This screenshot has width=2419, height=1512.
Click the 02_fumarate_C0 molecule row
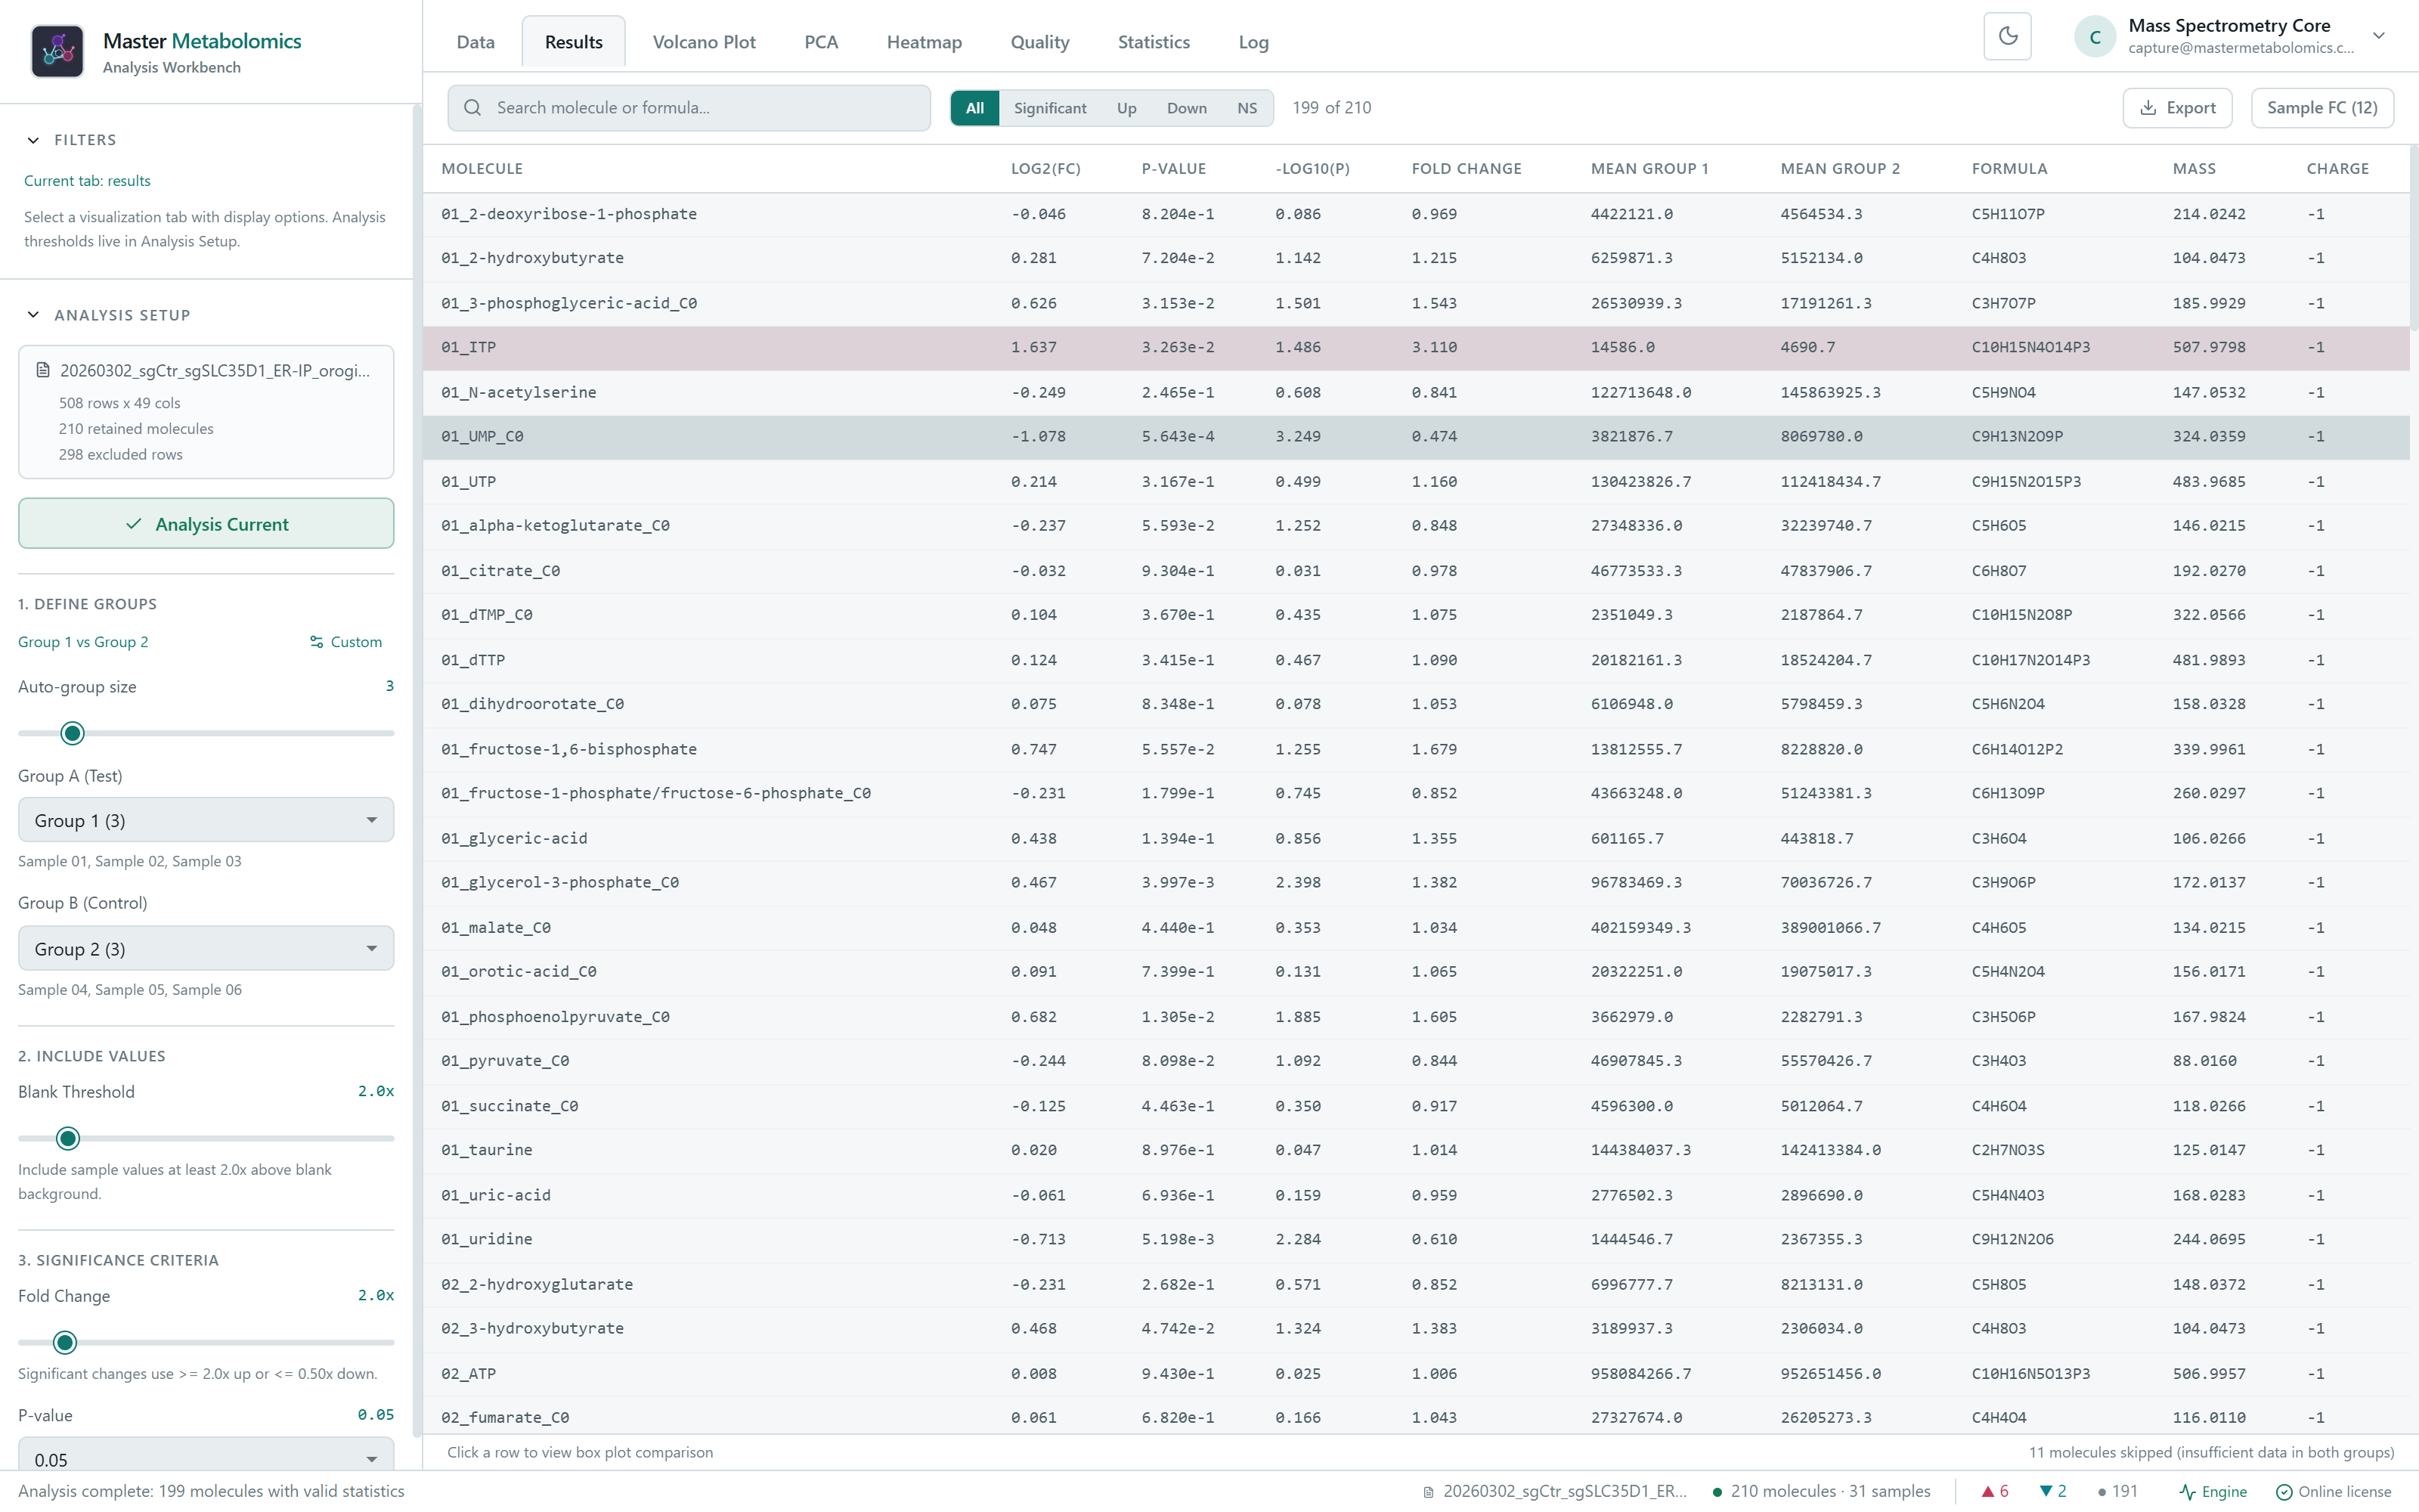click(x=1415, y=1417)
